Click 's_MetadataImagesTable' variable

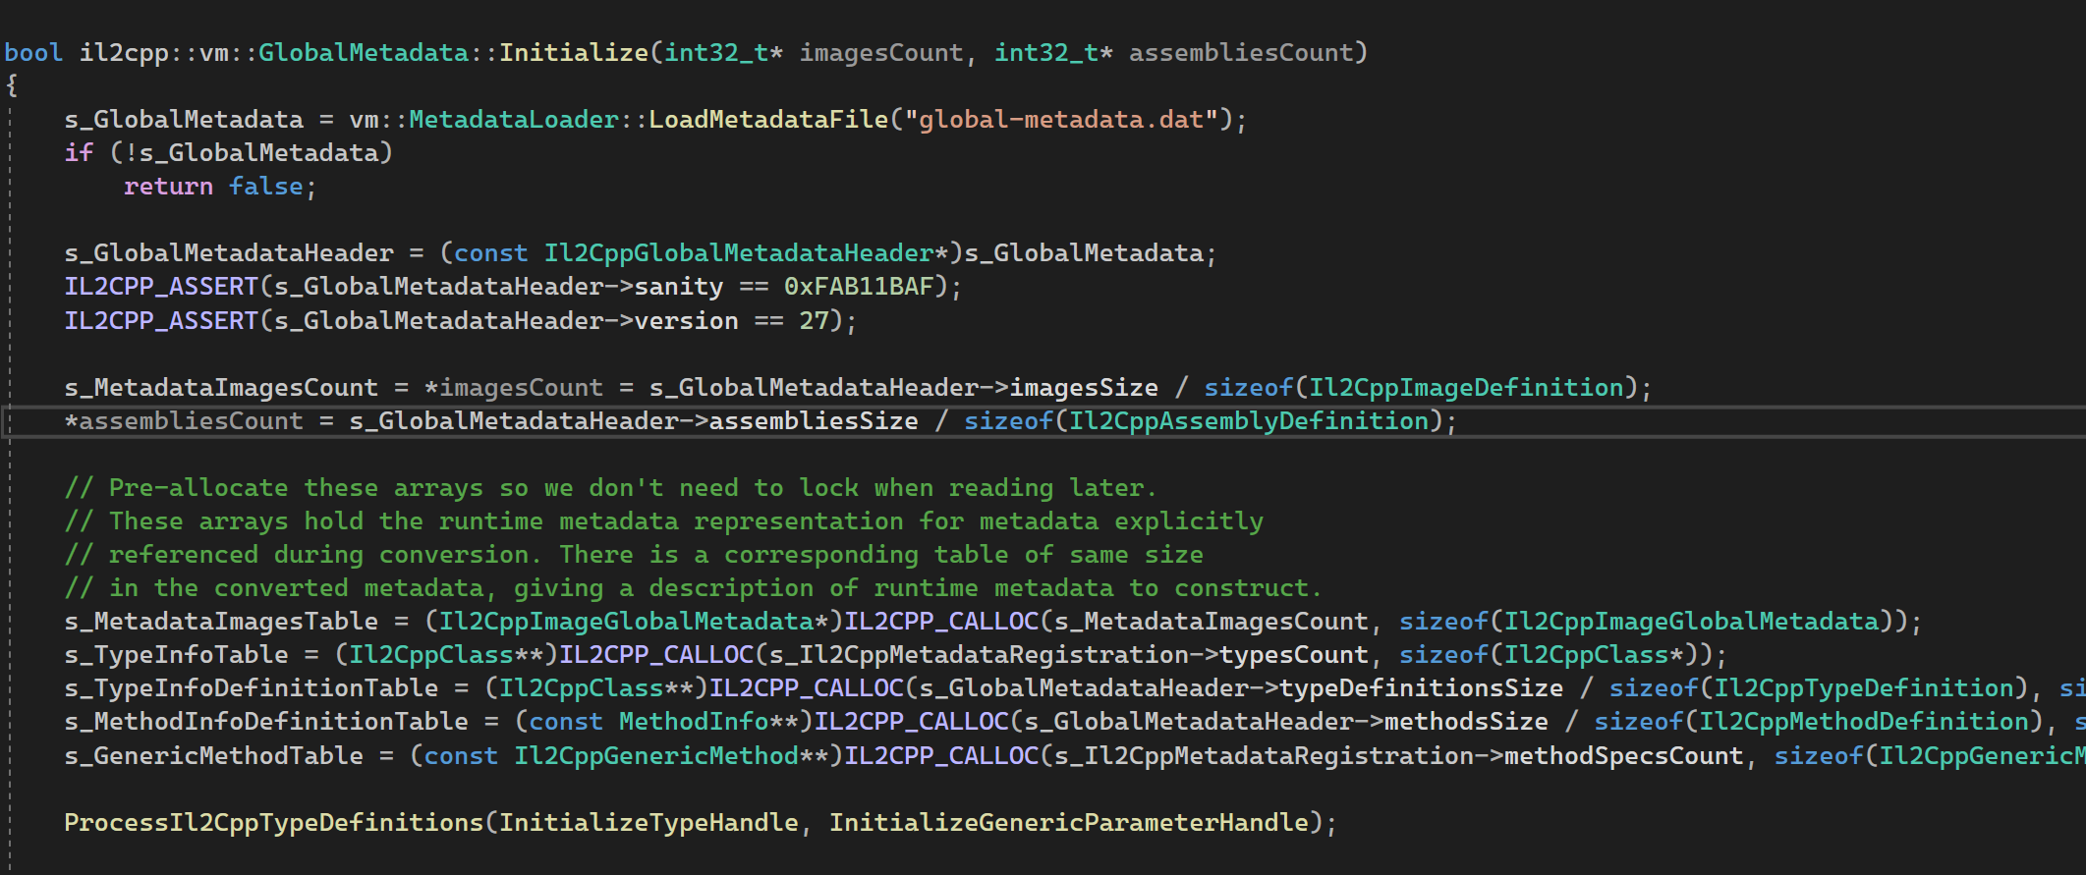point(221,622)
